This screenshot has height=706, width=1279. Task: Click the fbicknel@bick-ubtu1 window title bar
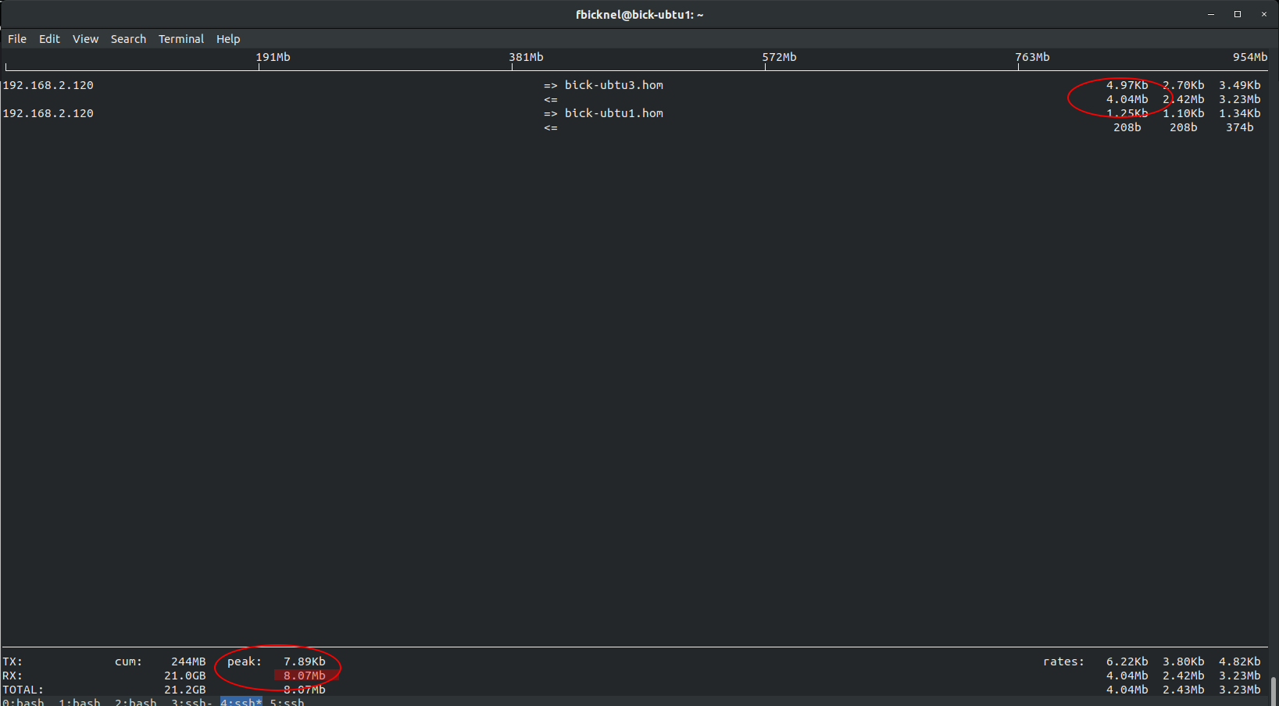(639, 14)
